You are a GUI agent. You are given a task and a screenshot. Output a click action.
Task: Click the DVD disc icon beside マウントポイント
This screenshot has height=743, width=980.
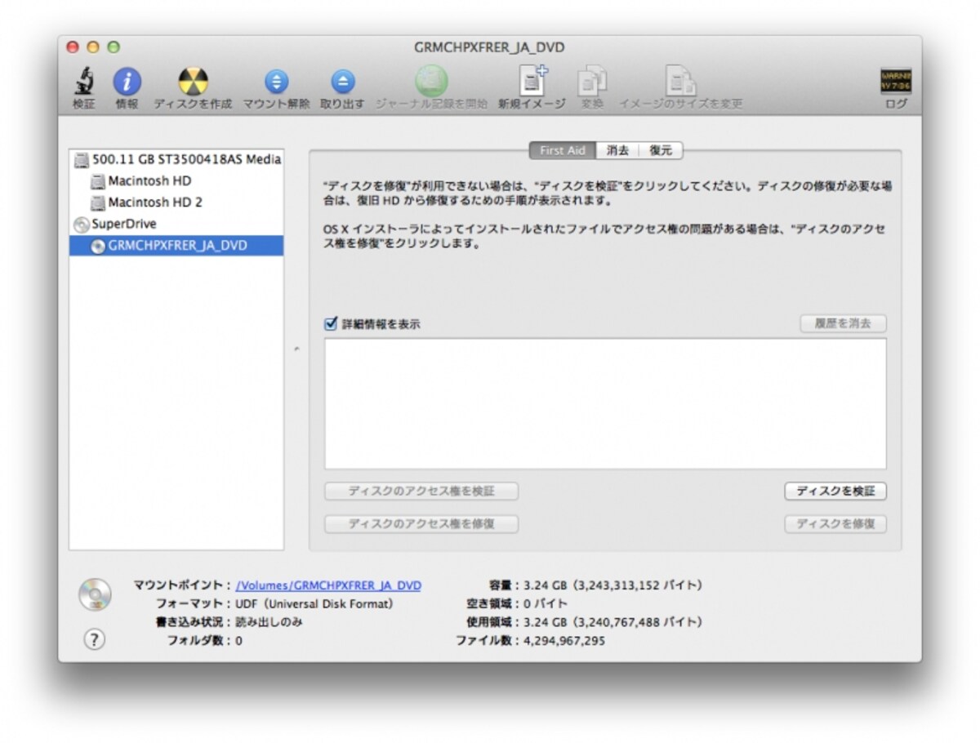click(95, 594)
